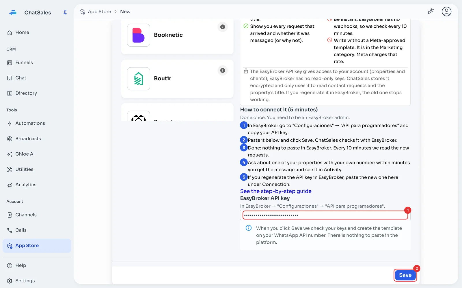Image resolution: width=462 pixels, height=288 pixels.
Task: Click the ChatSales logo icon
Action: [13, 13]
